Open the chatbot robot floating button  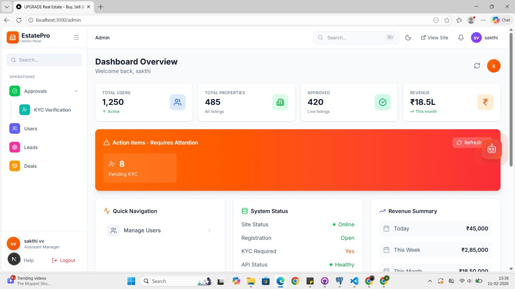[x=492, y=149]
